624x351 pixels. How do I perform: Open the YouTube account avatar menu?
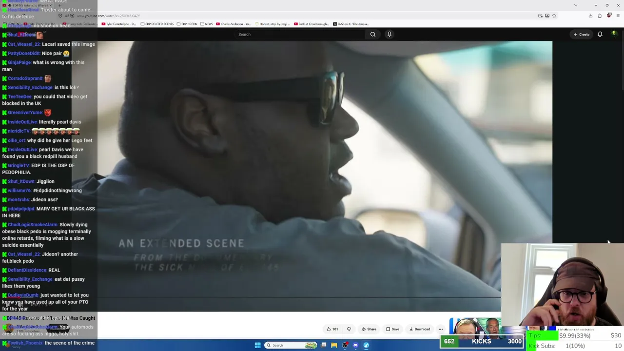coord(614,34)
